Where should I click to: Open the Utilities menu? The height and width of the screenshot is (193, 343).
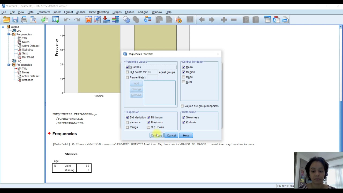point(130,12)
